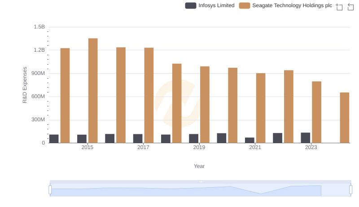Image resolution: width=359 pixels, height=207 pixels.
Task: Select the right handle of zoom slider
Action: (x=350, y=189)
